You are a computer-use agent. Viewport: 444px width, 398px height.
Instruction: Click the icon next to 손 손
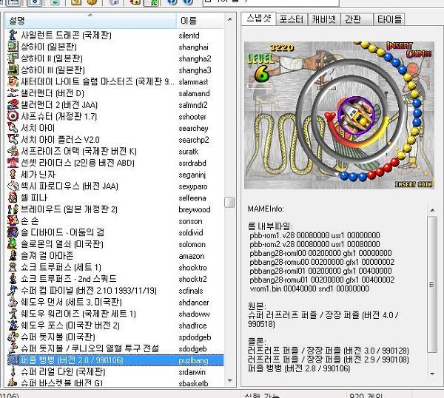coord(13,220)
